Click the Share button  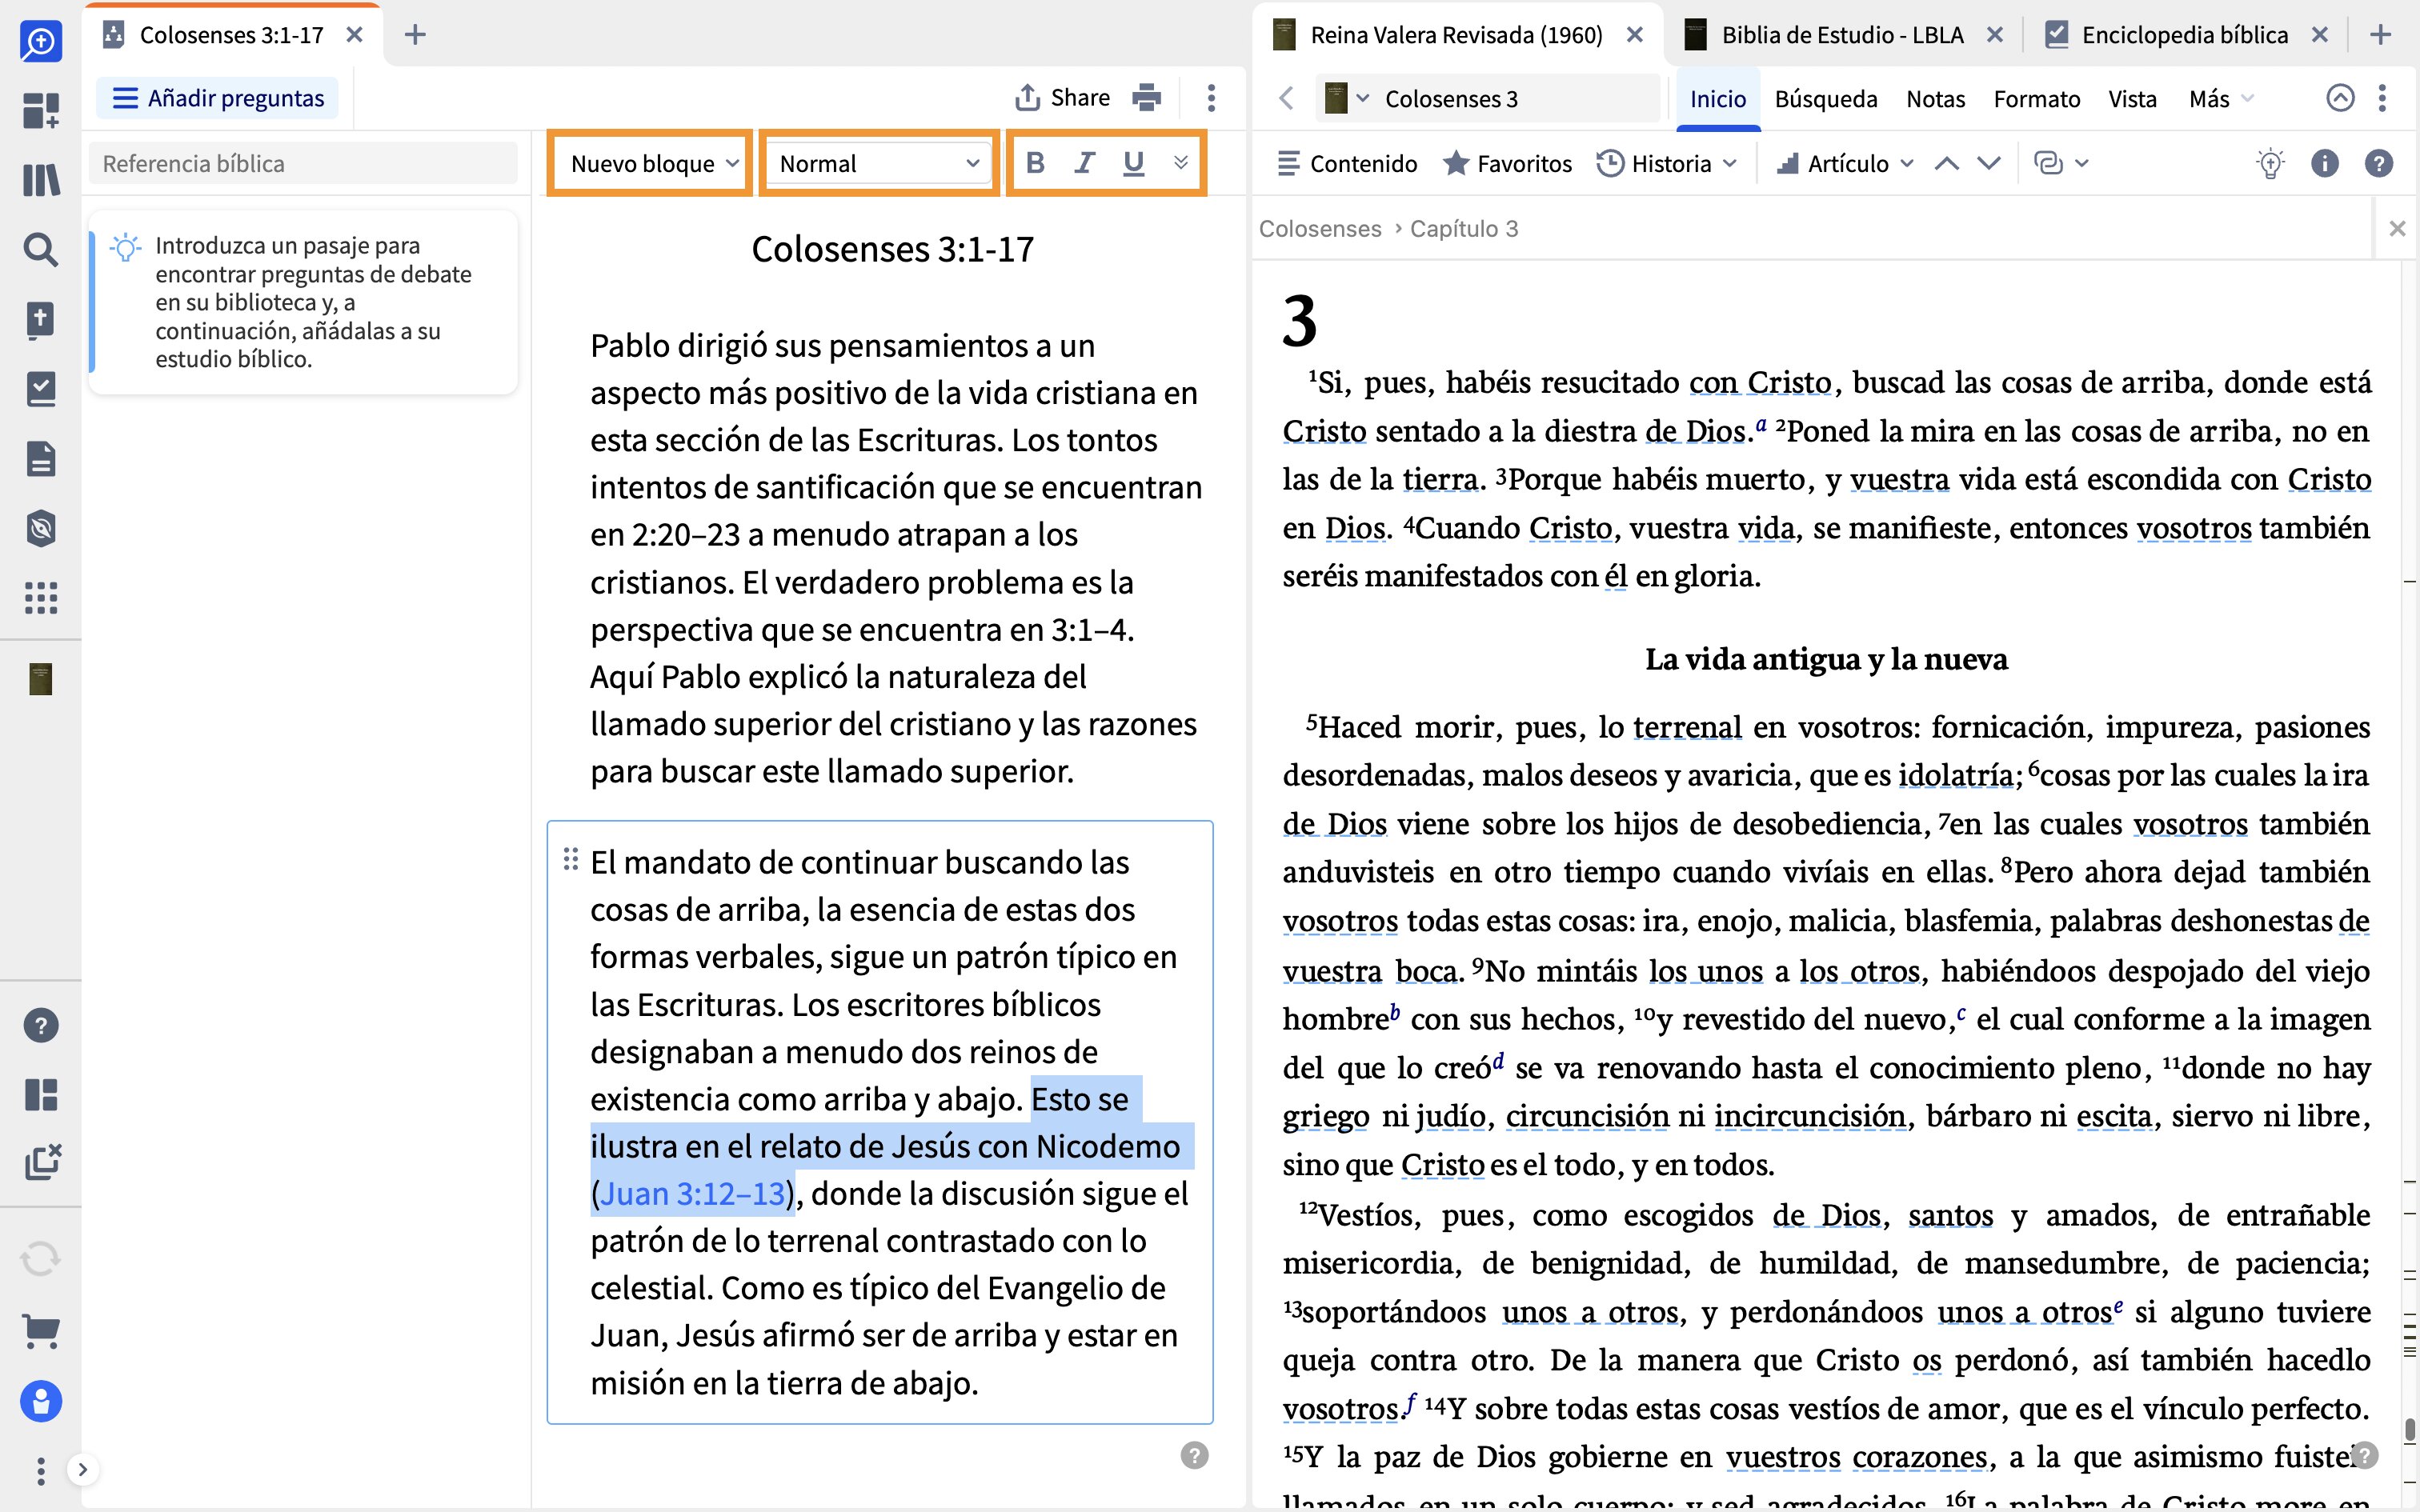pyautogui.click(x=1062, y=98)
